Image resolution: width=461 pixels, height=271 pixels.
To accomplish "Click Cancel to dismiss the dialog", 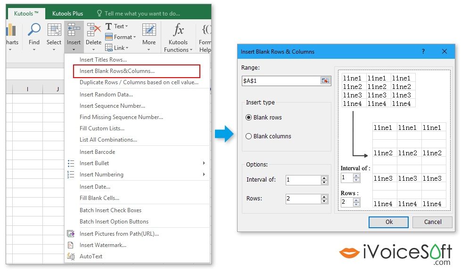I will [432, 222].
